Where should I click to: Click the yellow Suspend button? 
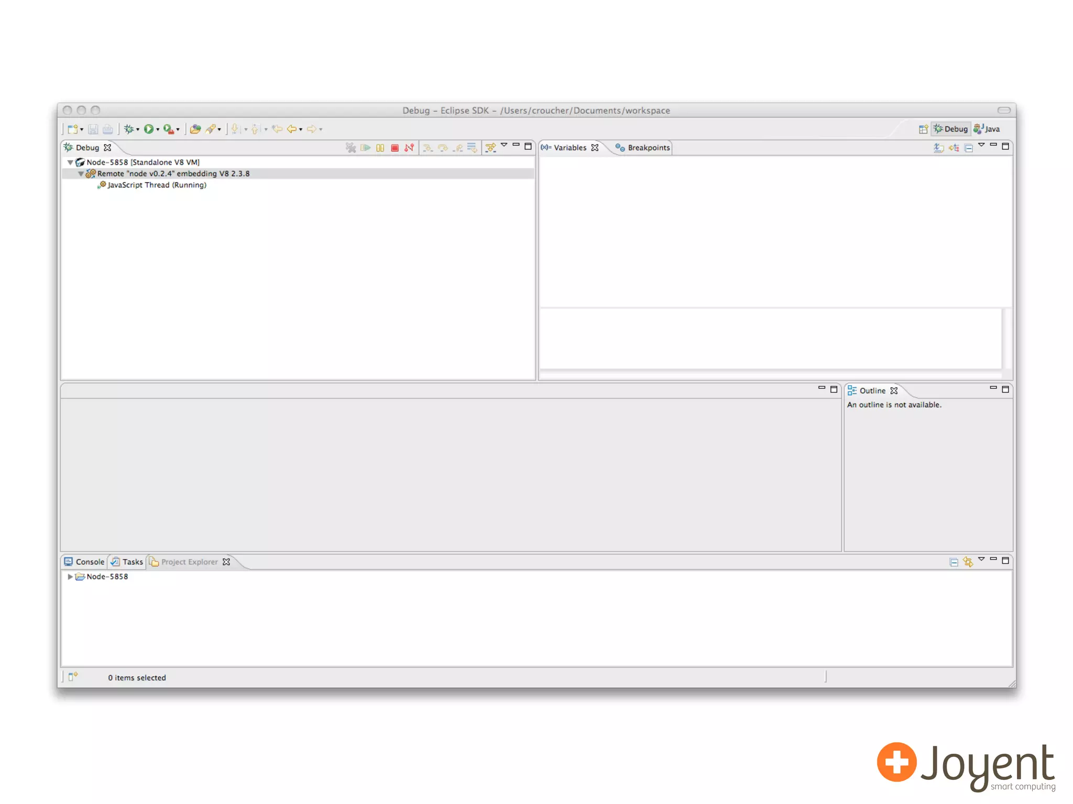[380, 148]
